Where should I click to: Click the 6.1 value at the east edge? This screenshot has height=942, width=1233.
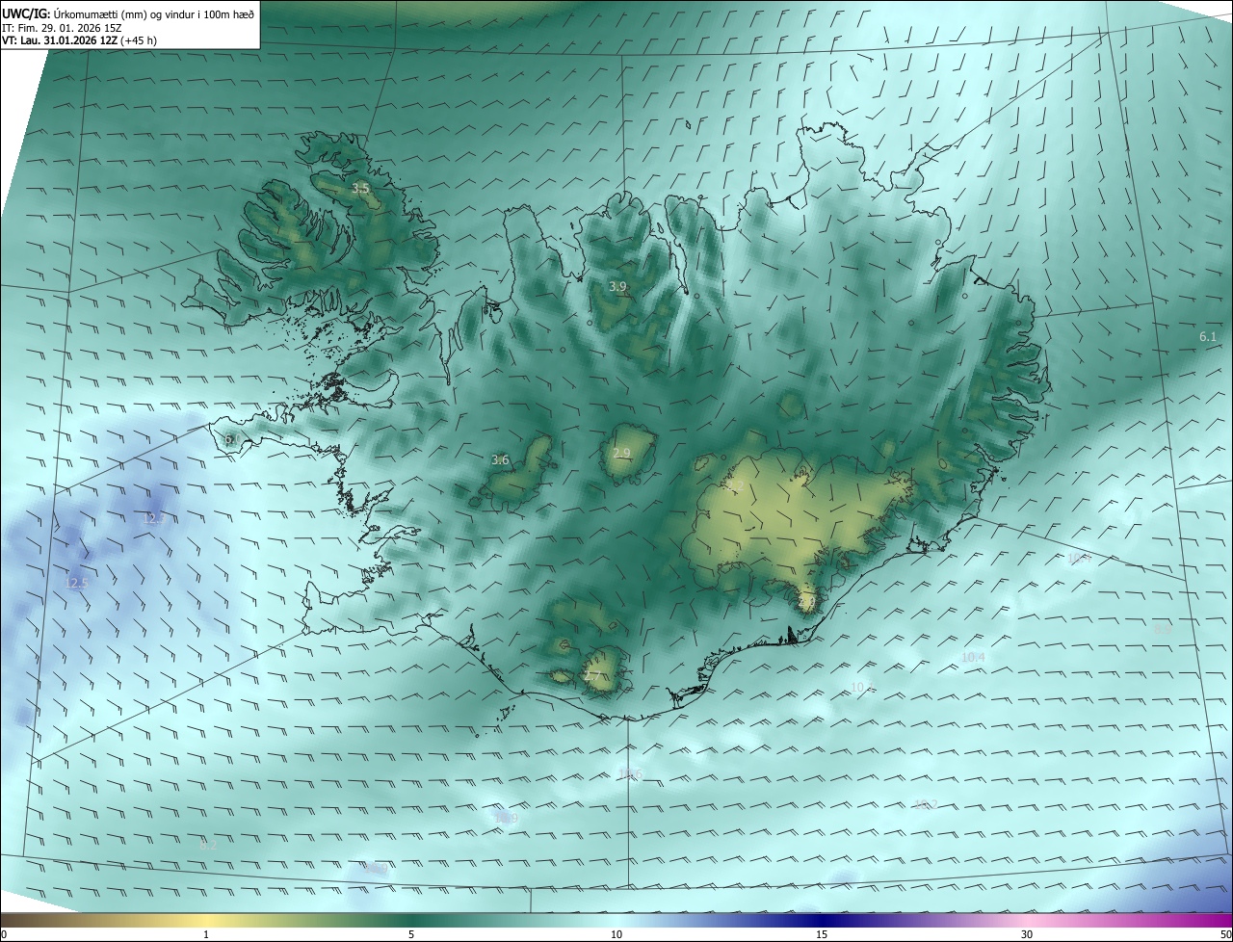tap(1208, 337)
